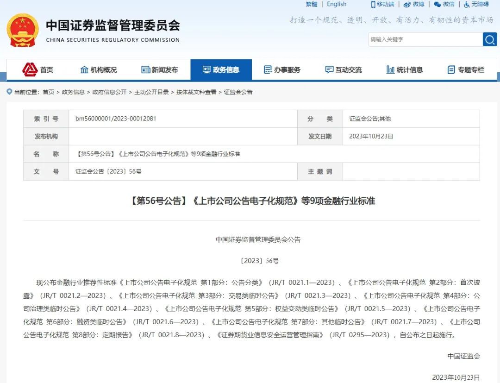500x383 pixels.
Task: Click the blue search magnifier icon
Action: click(x=490, y=39)
